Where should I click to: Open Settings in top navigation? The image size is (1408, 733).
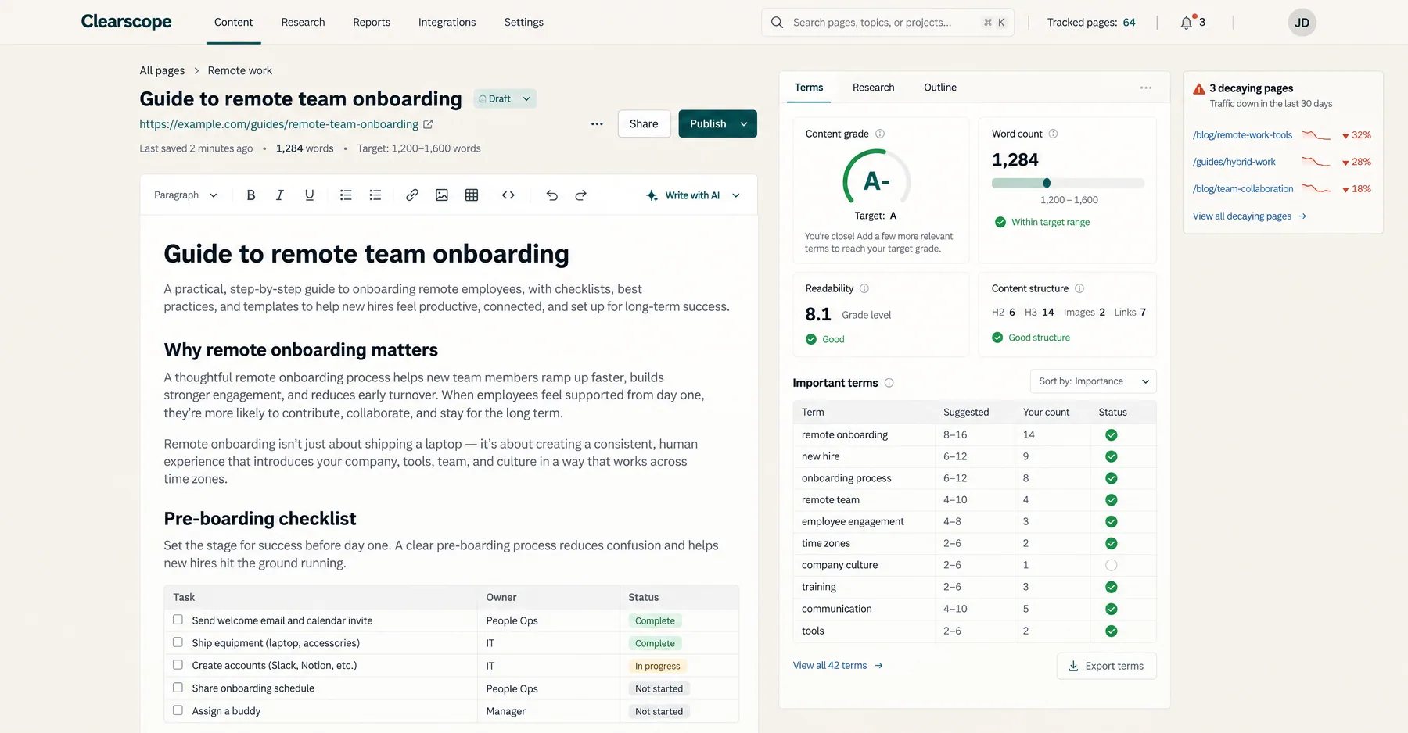click(x=523, y=23)
